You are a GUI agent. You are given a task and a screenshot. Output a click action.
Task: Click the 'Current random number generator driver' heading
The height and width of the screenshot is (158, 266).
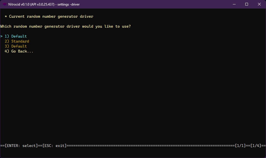click(51, 17)
